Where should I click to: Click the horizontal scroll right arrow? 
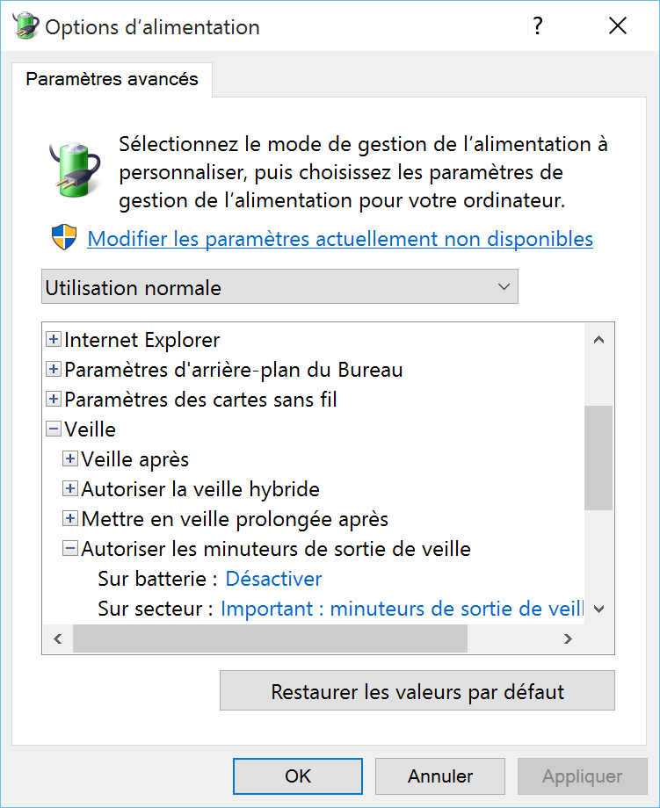click(568, 640)
